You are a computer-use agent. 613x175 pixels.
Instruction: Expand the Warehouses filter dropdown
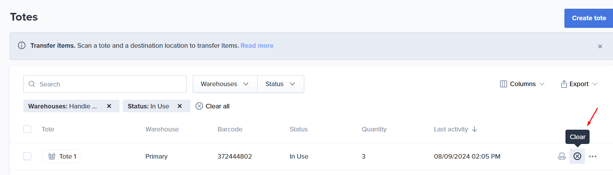[225, 84]
